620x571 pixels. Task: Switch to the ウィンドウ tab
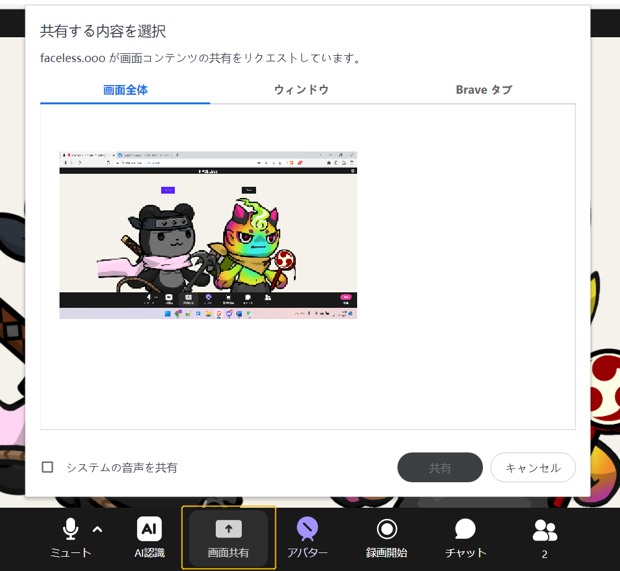coord(301,90)
